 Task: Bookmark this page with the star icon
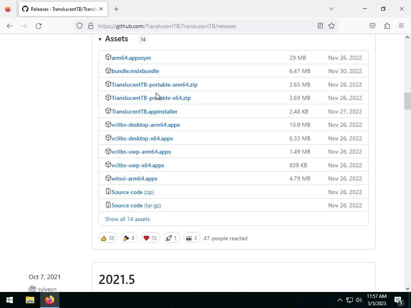[332, 26]
